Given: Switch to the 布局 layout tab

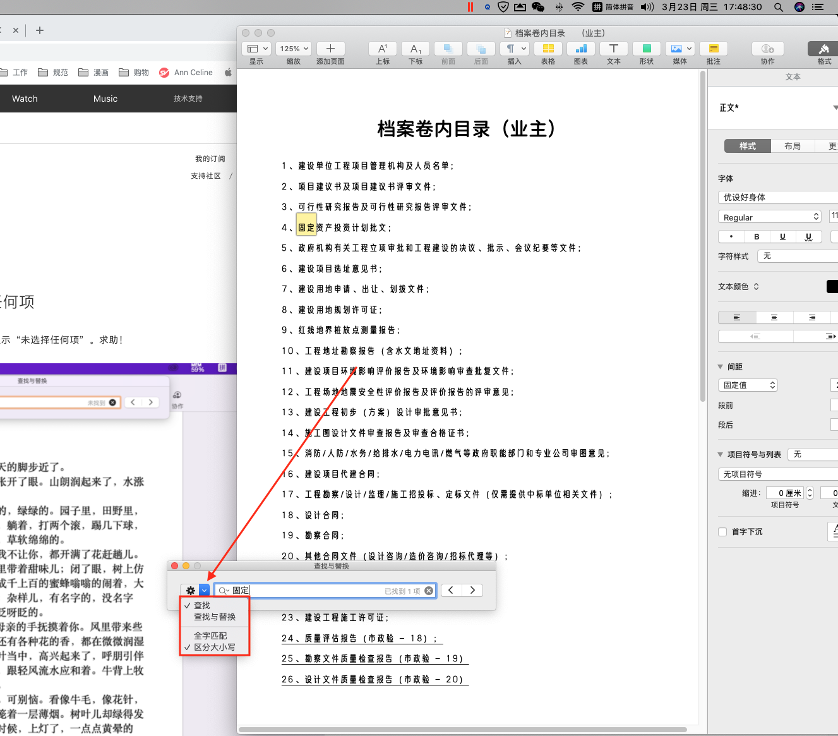Looking at the screenshot, I should point(792,146).
